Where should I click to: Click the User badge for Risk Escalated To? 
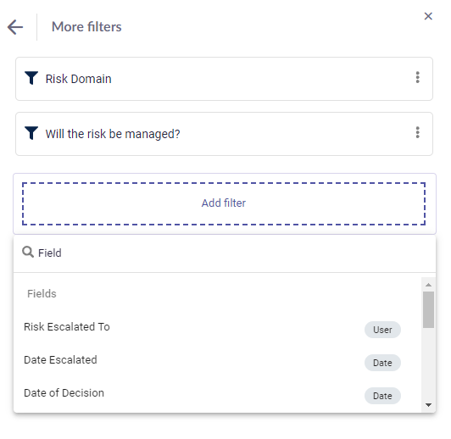click(382, 330)
